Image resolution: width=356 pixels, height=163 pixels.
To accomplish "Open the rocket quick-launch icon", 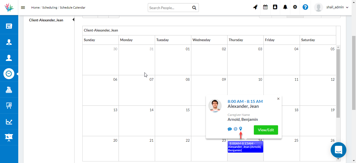I will 255,7.
